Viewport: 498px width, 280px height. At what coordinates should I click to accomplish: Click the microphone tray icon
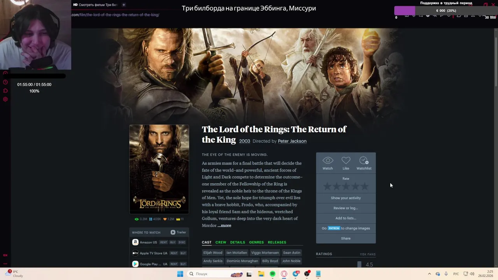[x=446, y=274]
